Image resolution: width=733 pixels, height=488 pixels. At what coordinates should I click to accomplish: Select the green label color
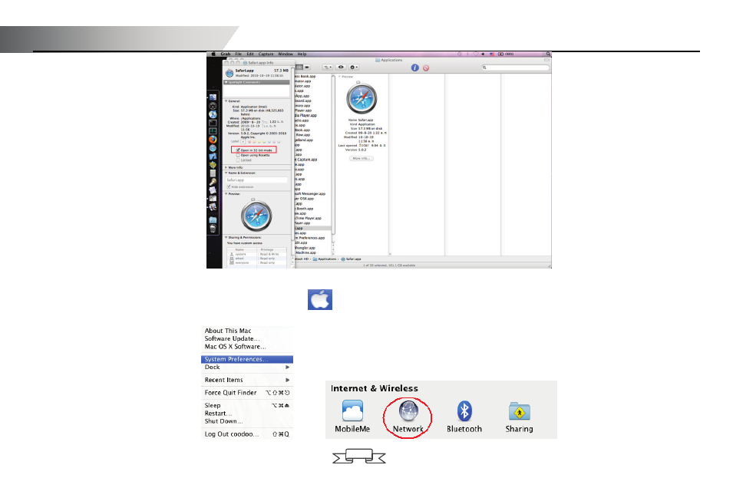pyautogui.click(x=264, y=142)
